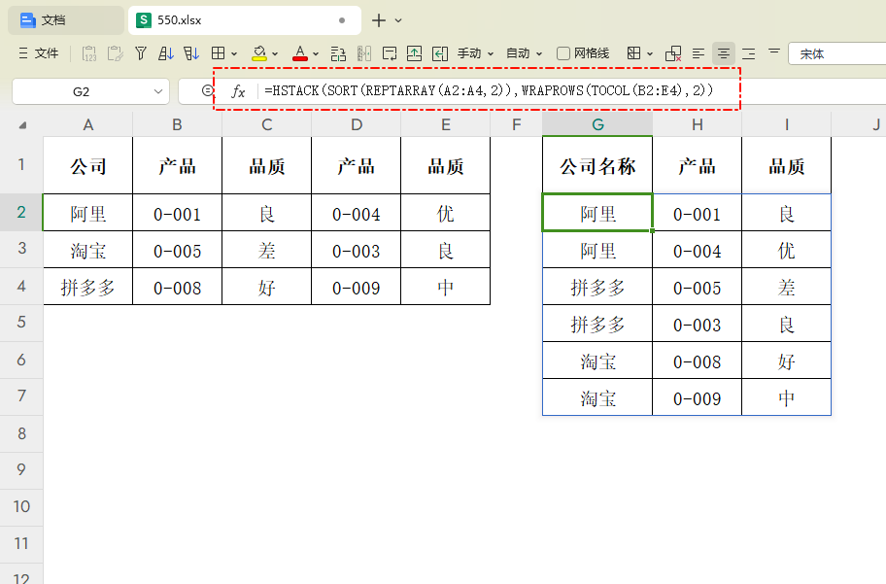Image resolution: width=886 pixels, height=584 pixels.
Task: Select cell H7 containing 0-009
Action: tap(697, 397)
